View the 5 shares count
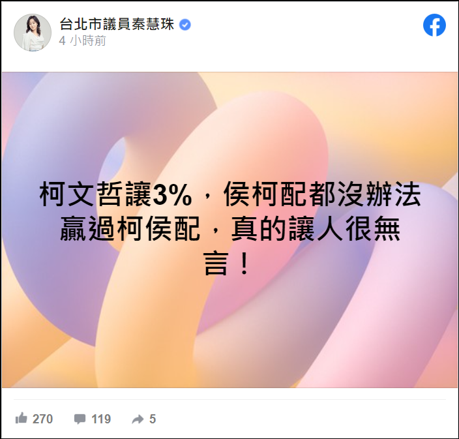The image size is (459, 439). (152, 419)
